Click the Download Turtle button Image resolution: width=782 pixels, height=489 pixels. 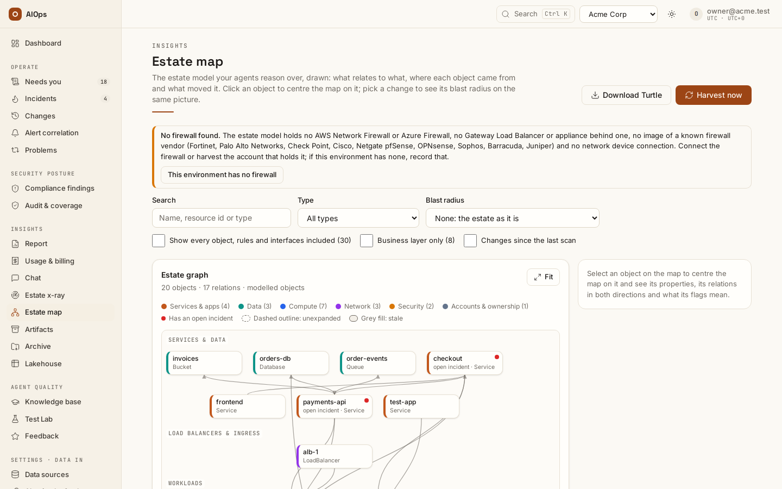[x=626, y=95]
